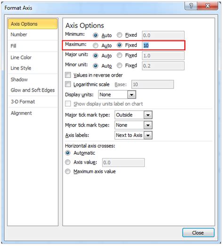
Task: Go to the Line Color category
Action: 32,57
